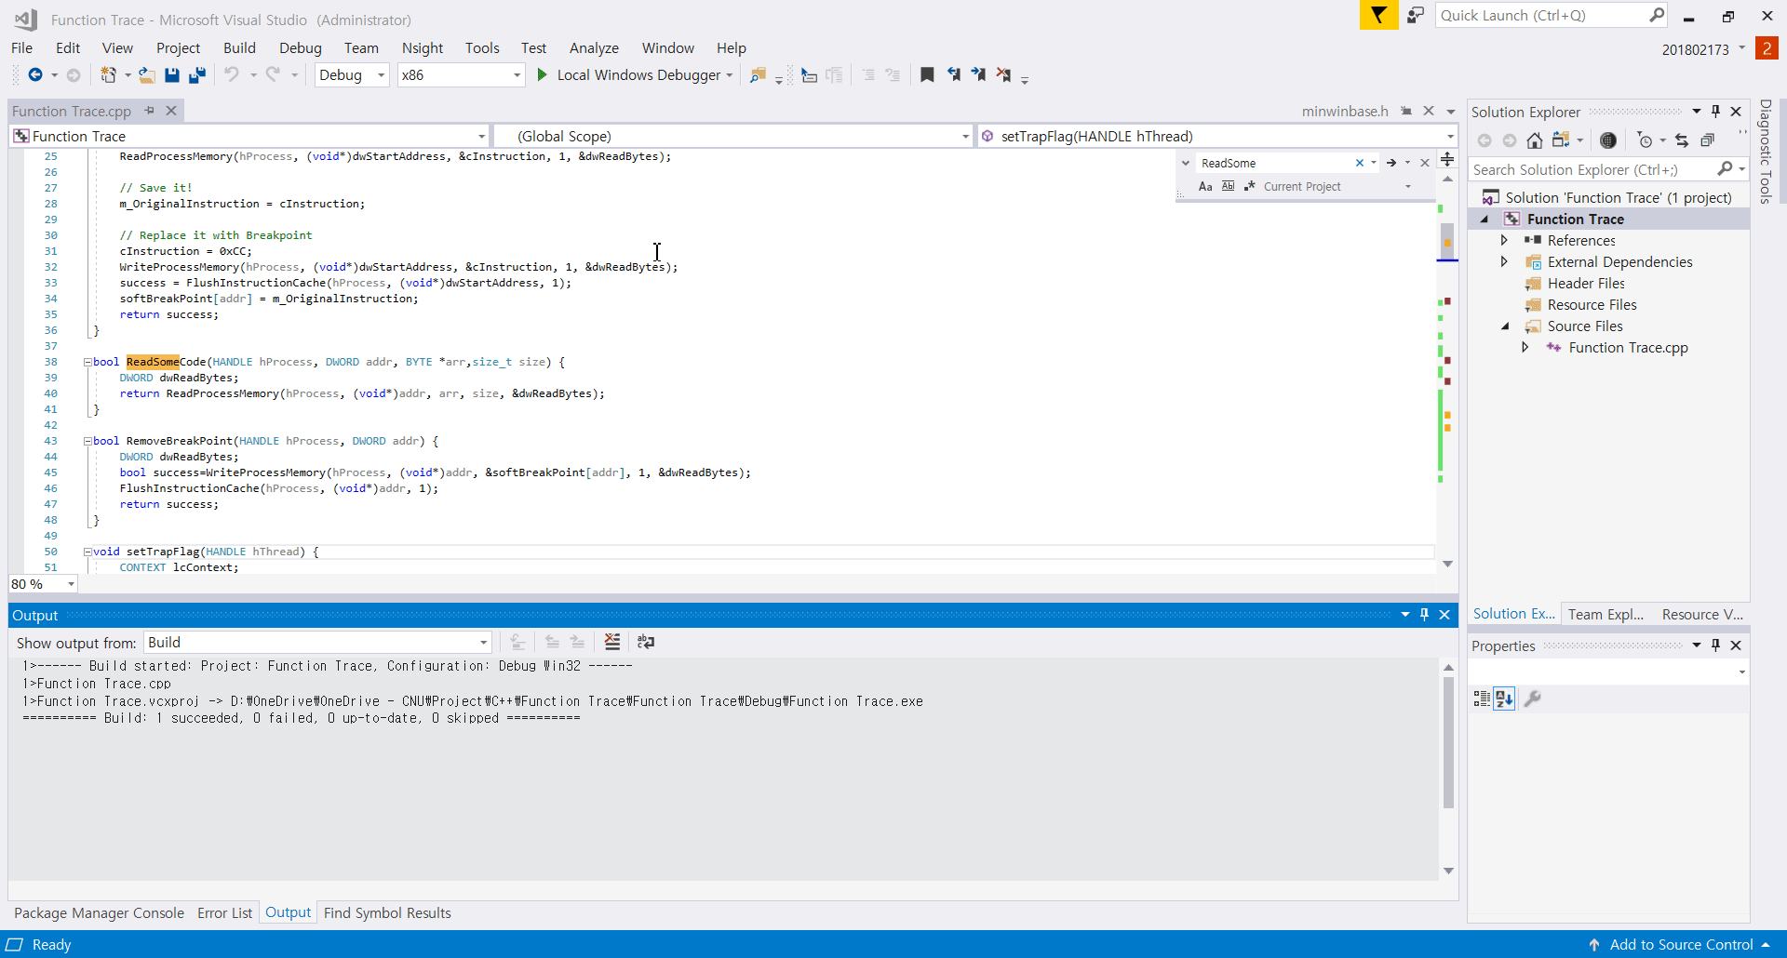This screenshot has width=1787, height=958.
Task: Click the notifications filter flag icon
Action: tap(1378, 15)
